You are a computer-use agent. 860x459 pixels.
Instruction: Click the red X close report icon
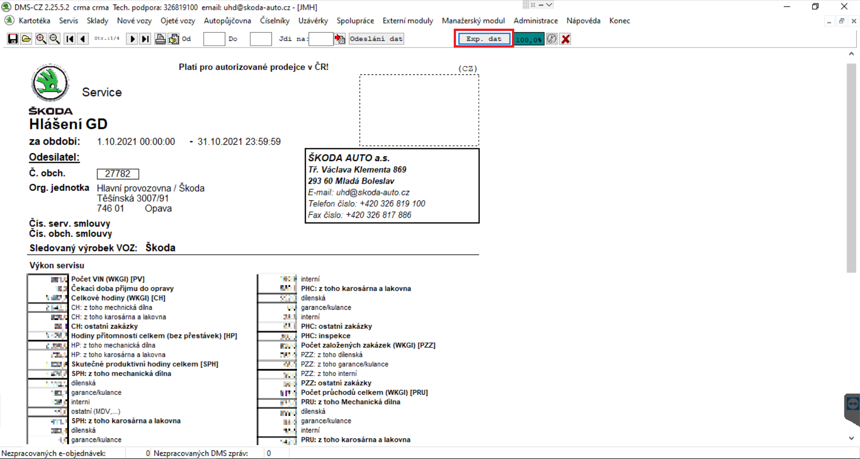pos(566,39)
